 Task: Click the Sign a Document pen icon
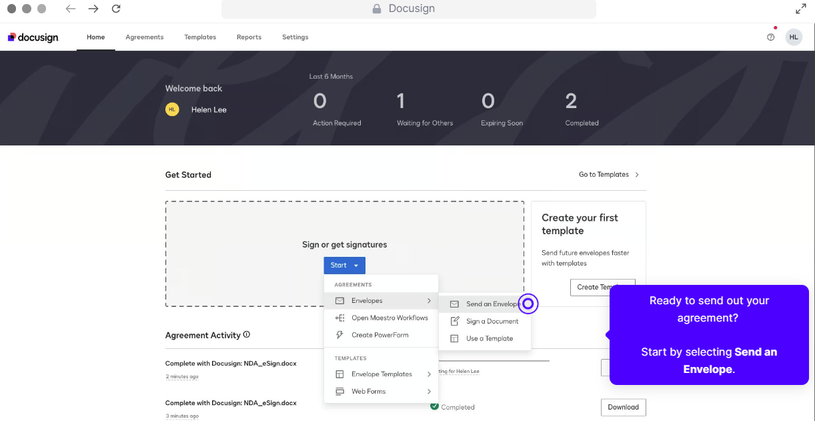[x=454, y=322]
